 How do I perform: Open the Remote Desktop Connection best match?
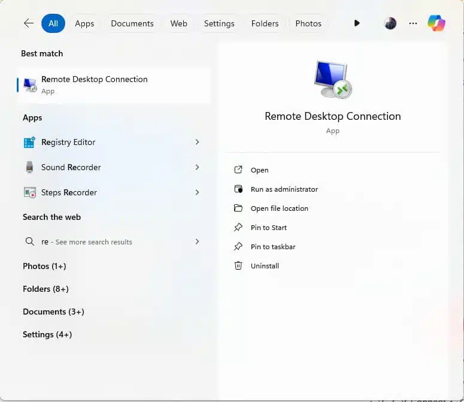pyautogui.click(x=114, y=85)
